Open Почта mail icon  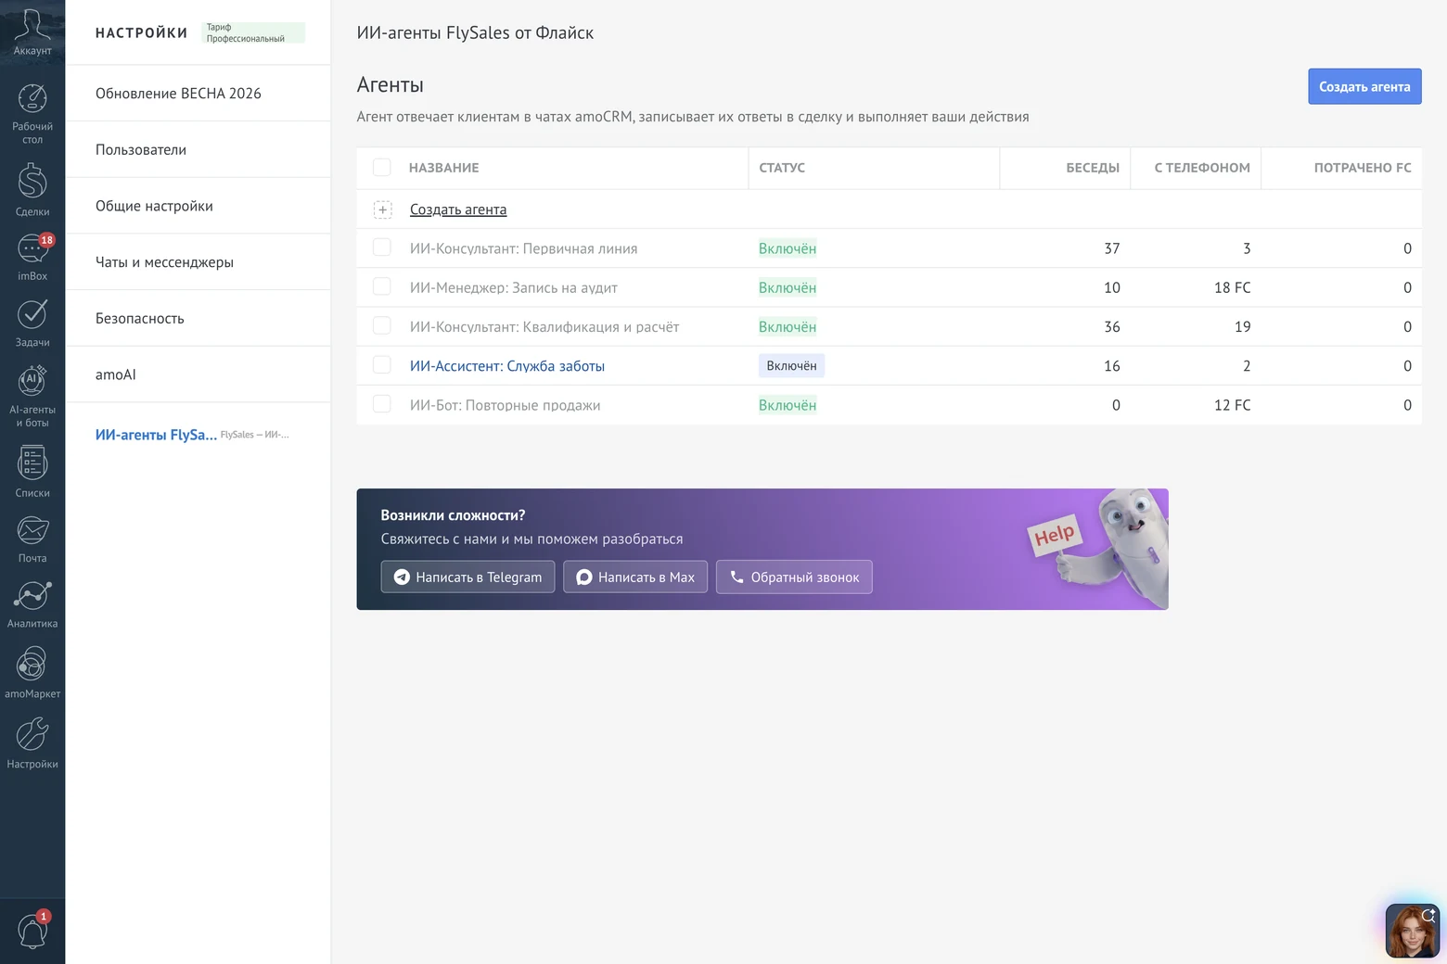[32, 539]
